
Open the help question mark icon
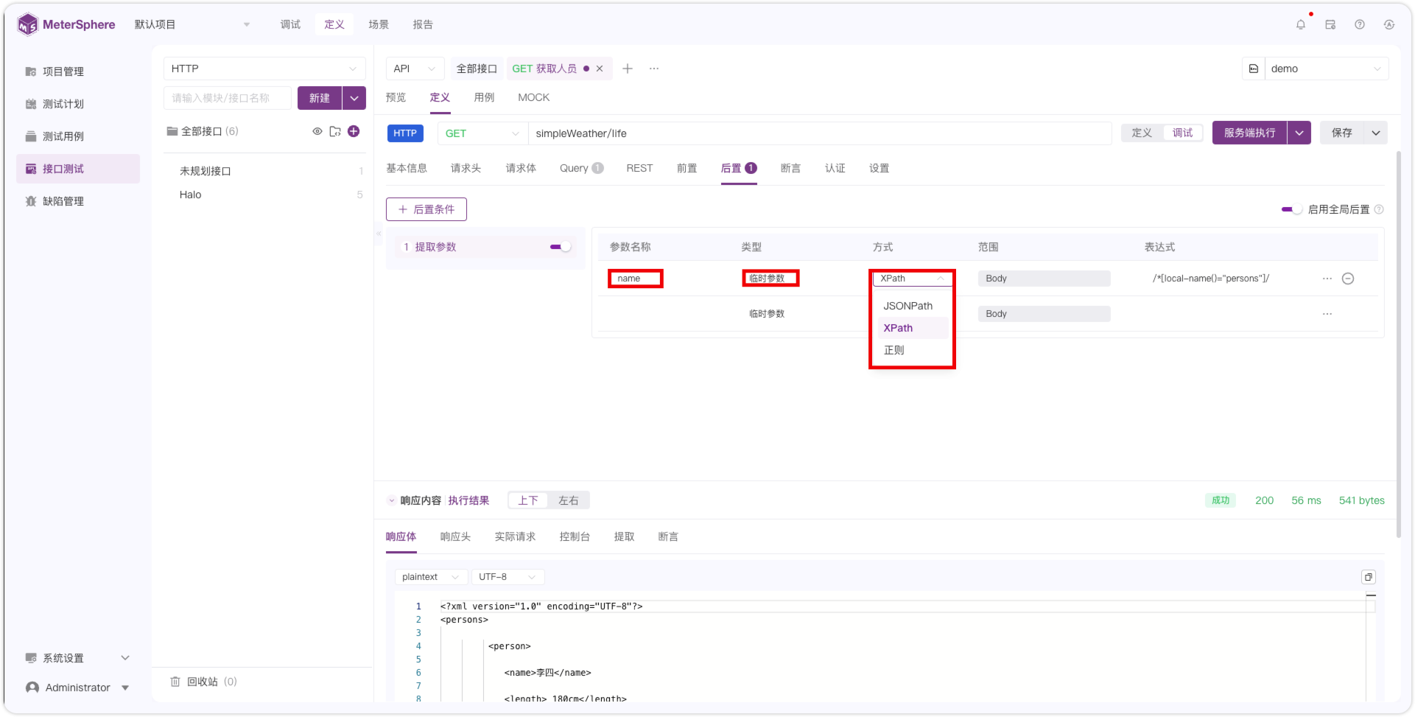[1360, 24]
